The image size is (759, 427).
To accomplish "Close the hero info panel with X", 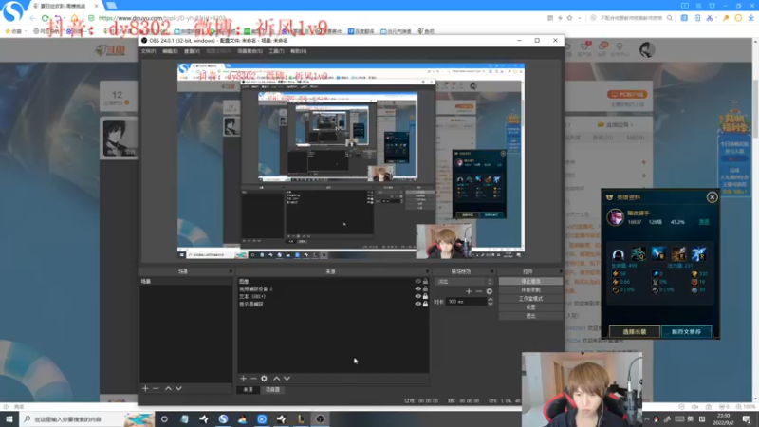I will coord(713,197).
